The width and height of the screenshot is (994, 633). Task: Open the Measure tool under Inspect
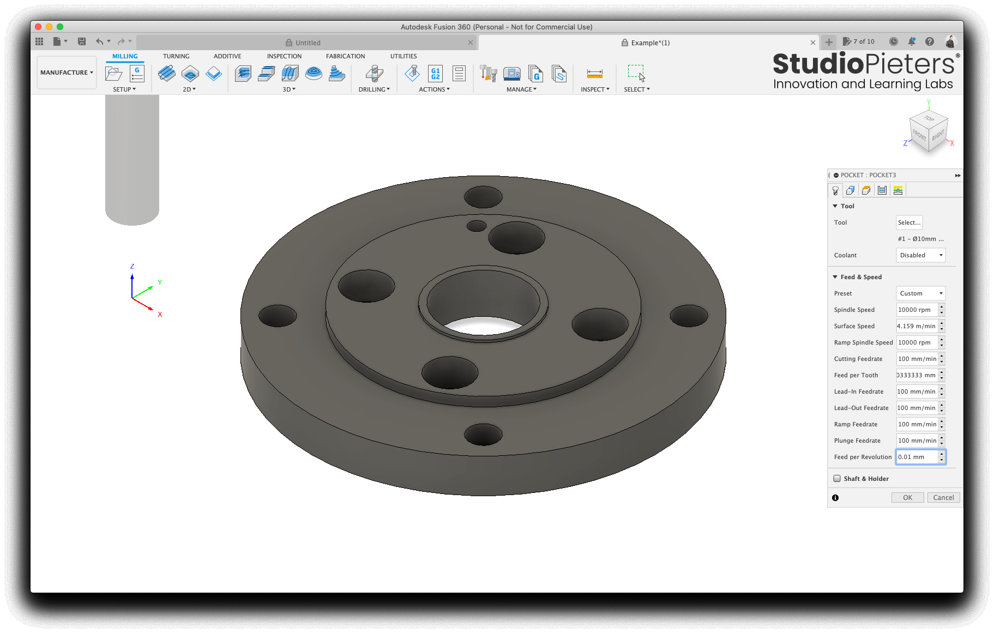point(594,74)
